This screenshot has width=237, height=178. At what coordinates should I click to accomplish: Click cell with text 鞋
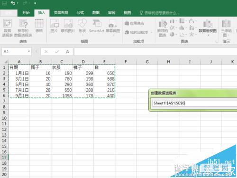[x=104, y=67]
